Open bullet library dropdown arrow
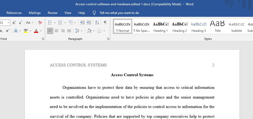 point(55,23)
